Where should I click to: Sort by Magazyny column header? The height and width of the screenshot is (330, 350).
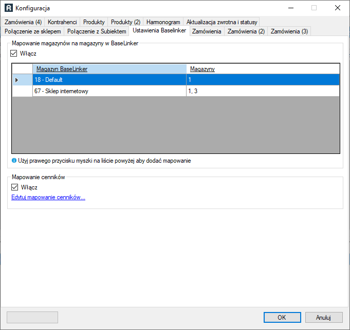[263, 69]
